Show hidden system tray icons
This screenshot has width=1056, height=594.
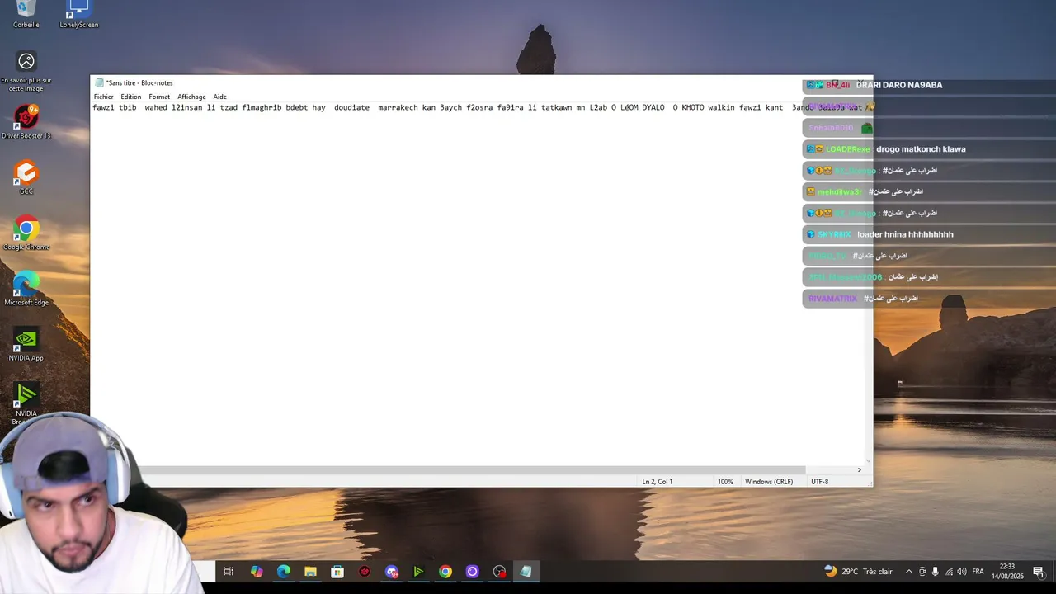point(909,572)
